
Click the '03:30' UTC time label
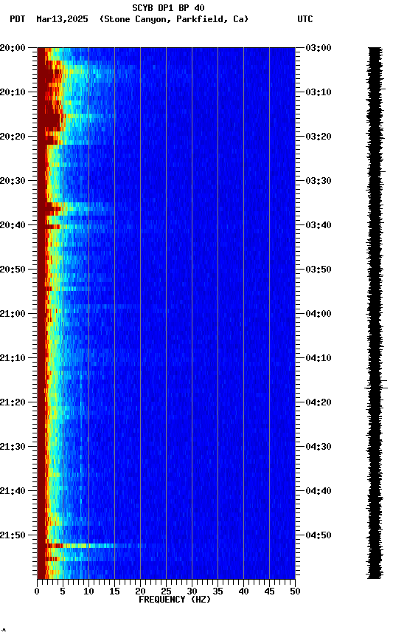click(x=319, y=181)
